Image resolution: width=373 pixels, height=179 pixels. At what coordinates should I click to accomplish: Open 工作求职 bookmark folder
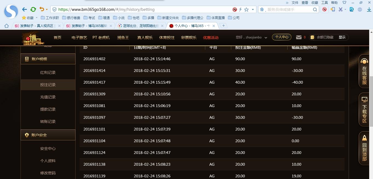tap(50, 18)
